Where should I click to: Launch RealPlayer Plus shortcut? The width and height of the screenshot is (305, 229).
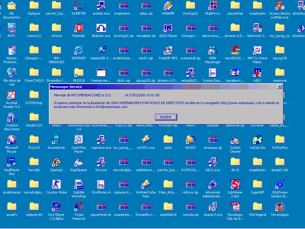pos(12,162)
